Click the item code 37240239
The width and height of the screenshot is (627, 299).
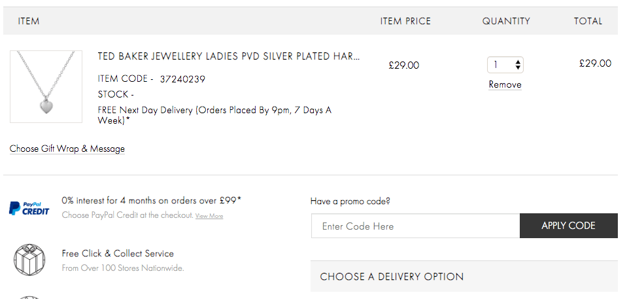coord(182,79)
